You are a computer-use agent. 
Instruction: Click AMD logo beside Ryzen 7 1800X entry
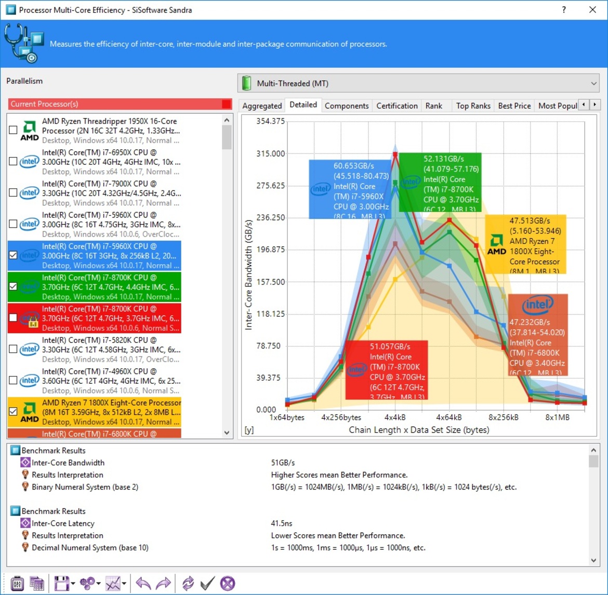30,412
